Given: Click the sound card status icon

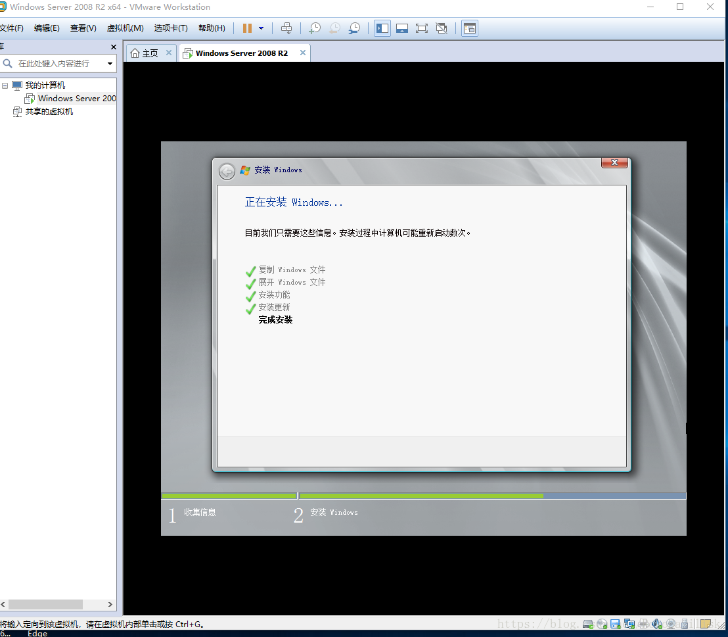Looking at the screenshot, I should [x=657, y=624].
